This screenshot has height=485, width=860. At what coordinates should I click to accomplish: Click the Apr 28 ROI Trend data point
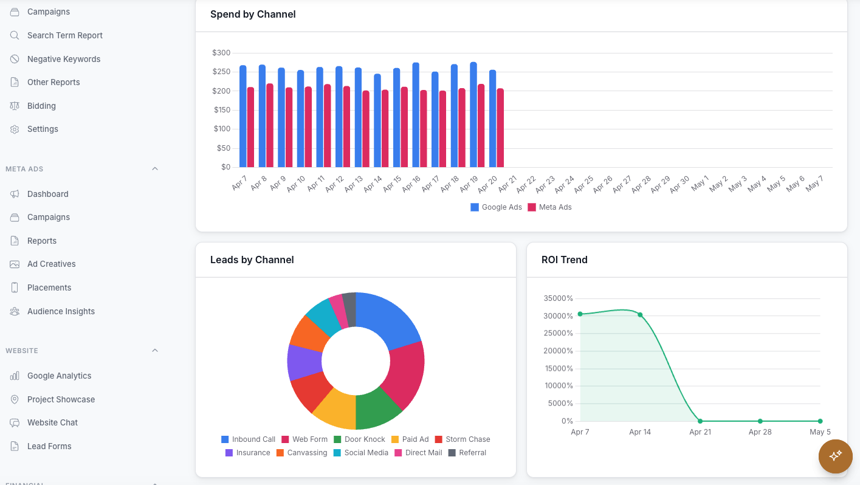[760, 421]
